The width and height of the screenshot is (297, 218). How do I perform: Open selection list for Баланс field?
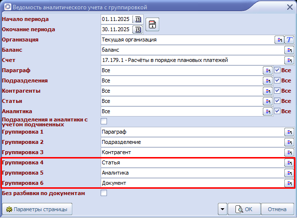289,50
